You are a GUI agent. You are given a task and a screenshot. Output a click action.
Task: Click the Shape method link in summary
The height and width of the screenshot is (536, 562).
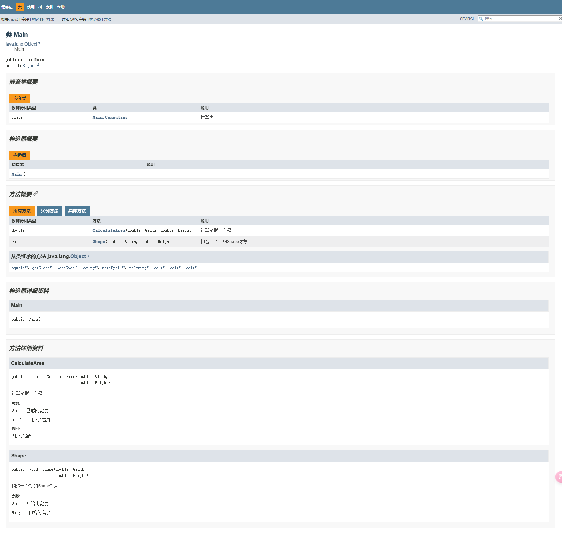click(99, 242)
